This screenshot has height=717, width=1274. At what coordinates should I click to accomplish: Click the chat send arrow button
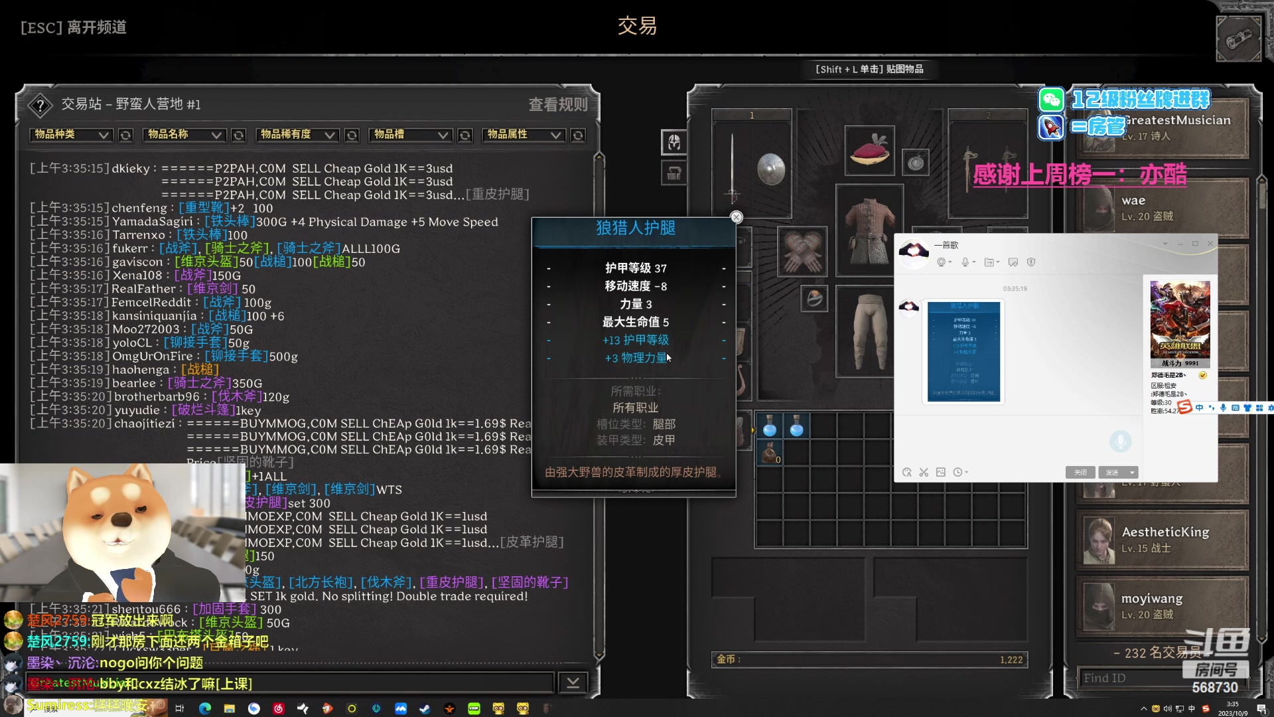click(x=573, y=682)
